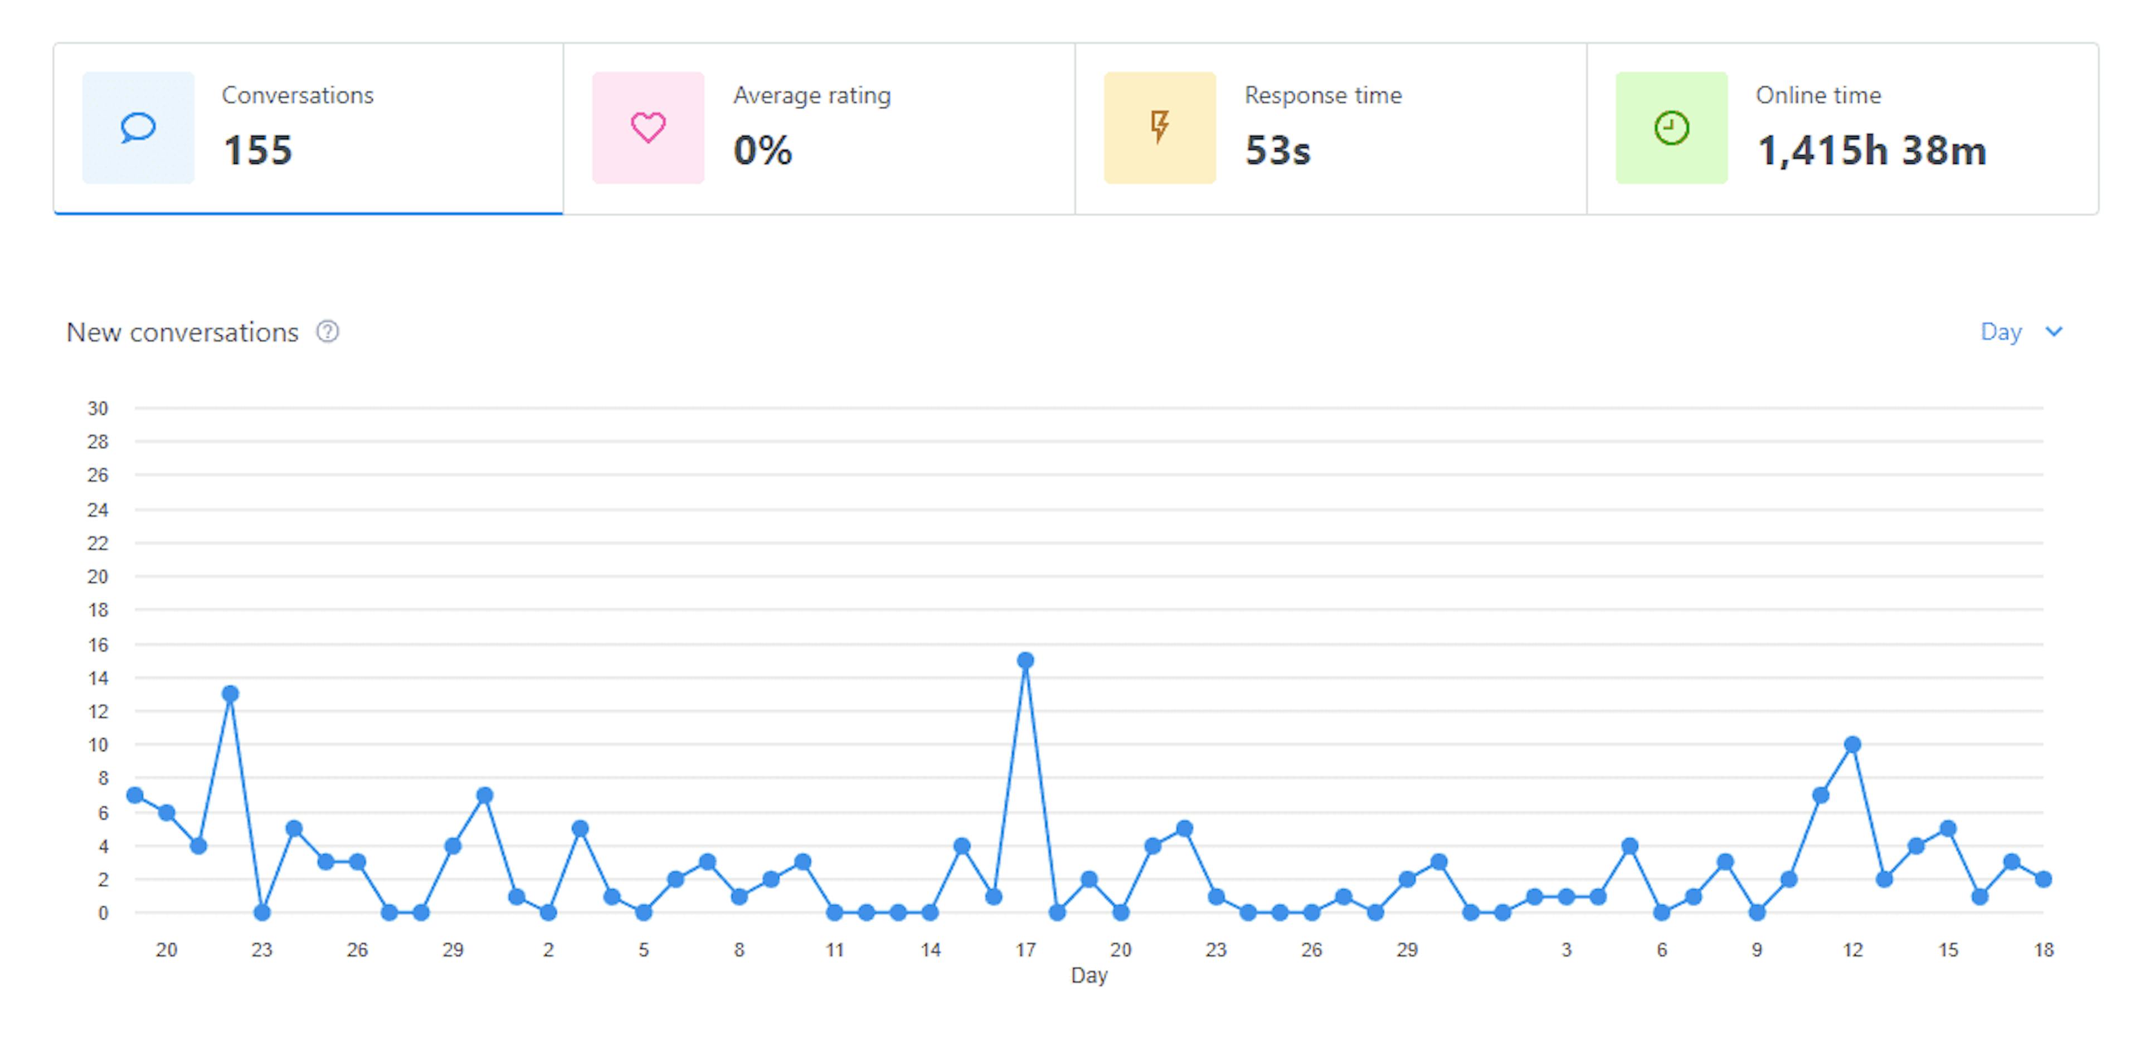Open the New conversations help icon
2140x1039 pixels.
[327, 331]
